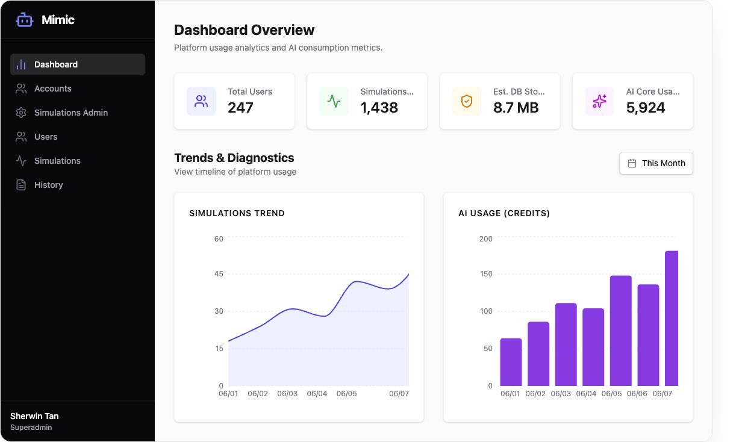
Task: Click the 06/03 label on Simulations Trend axis
Action: point(287,394)
